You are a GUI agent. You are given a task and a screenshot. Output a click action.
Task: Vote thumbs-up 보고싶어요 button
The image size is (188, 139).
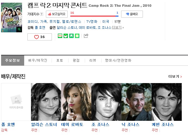point(57,14)
